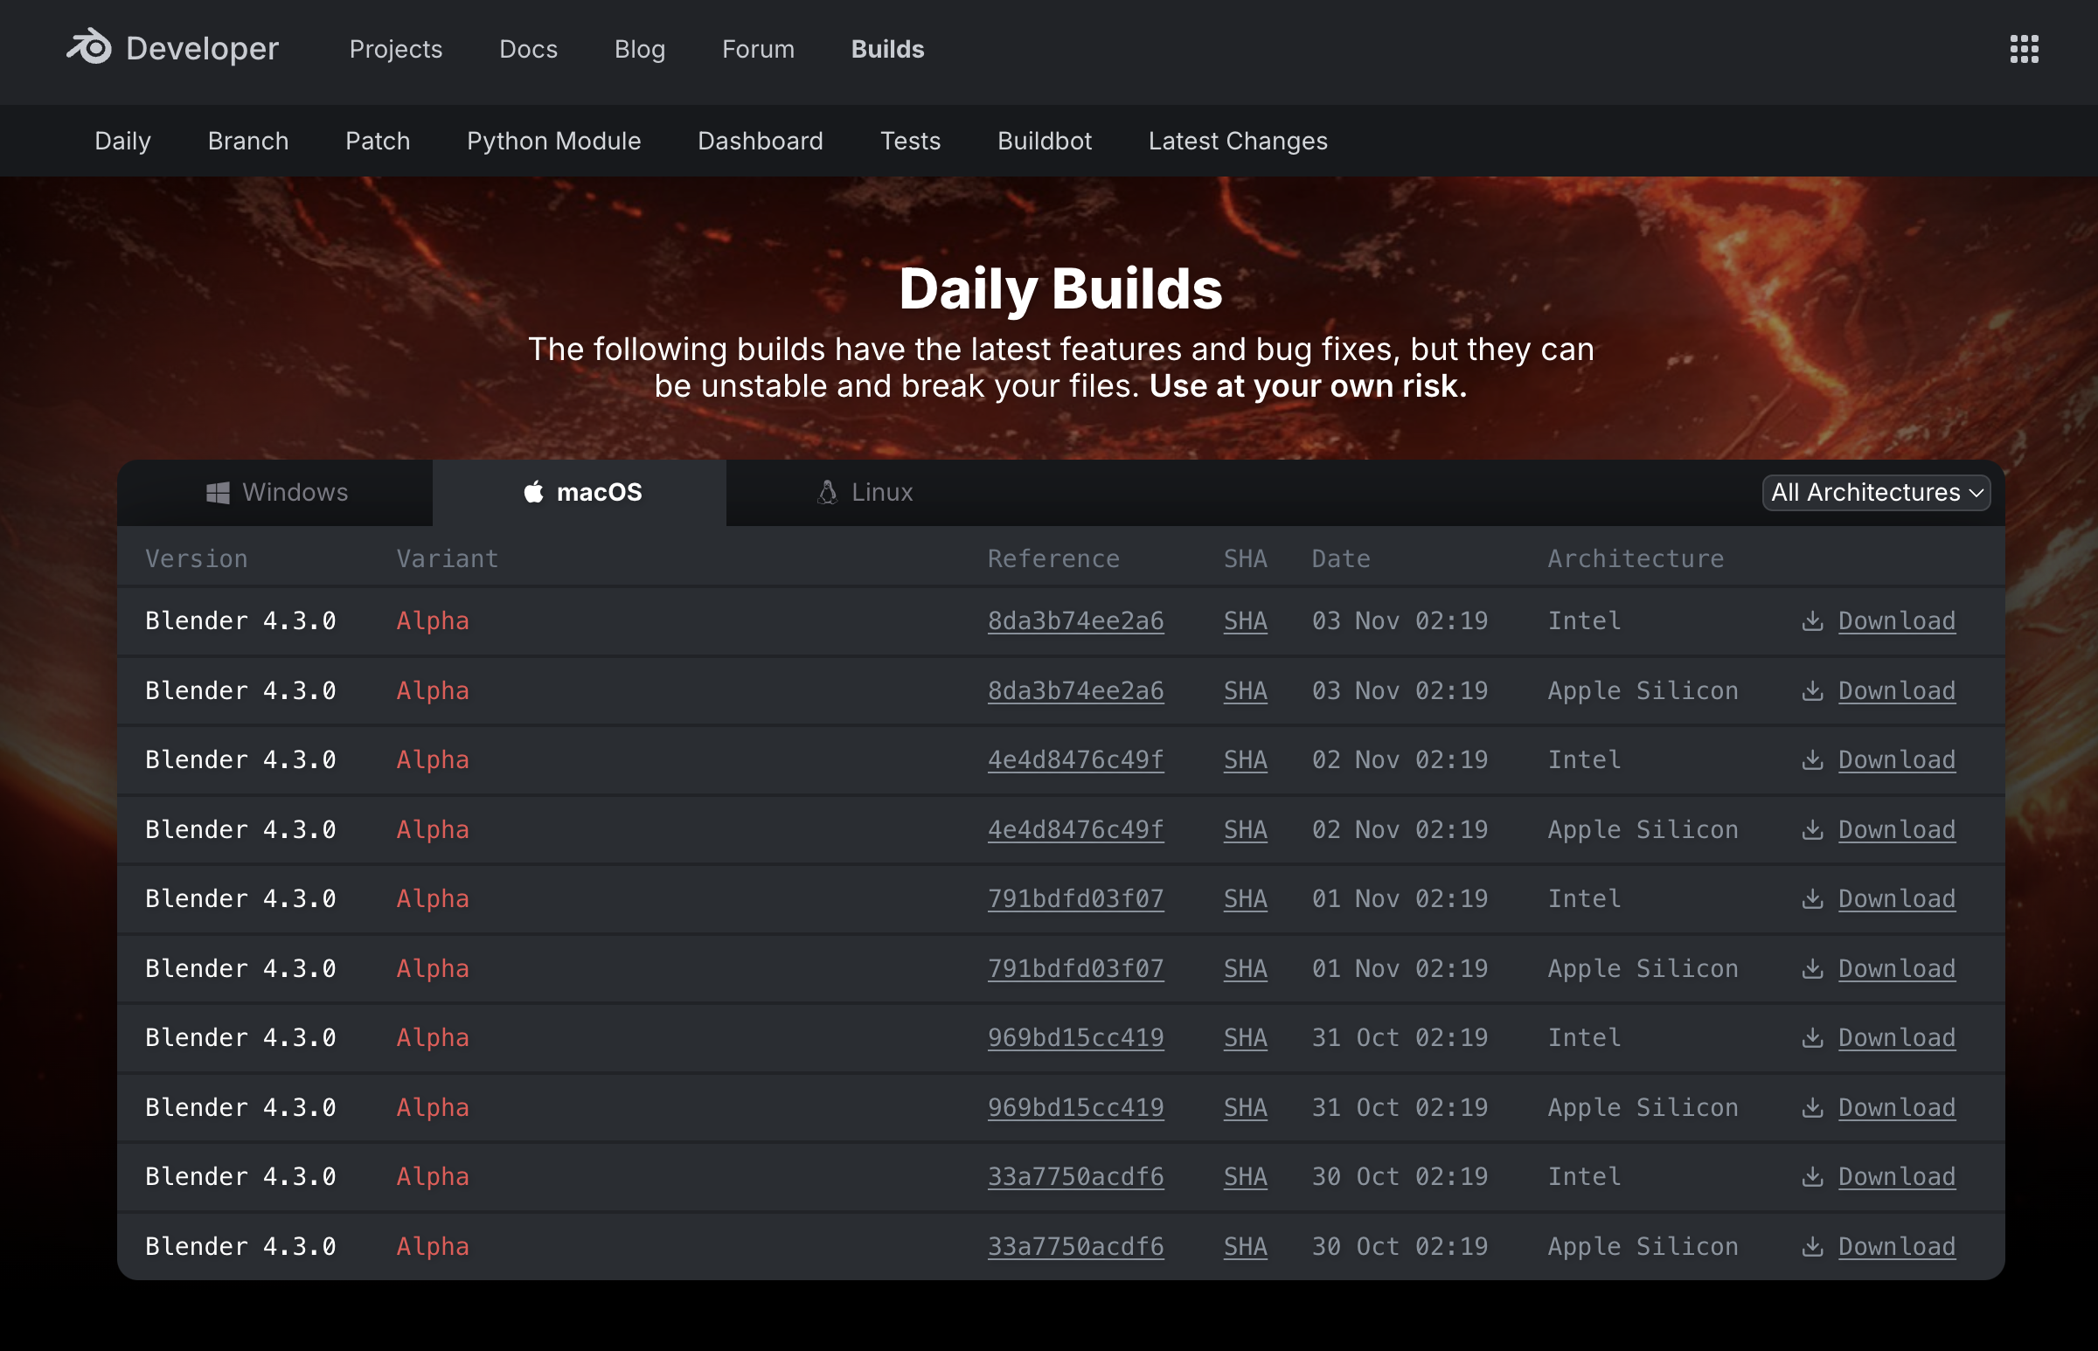This screenshot has height=1351, width=2098.
Task: Open reference 4e4d8476c49f for Intel build
Action: click(1076, 760)
